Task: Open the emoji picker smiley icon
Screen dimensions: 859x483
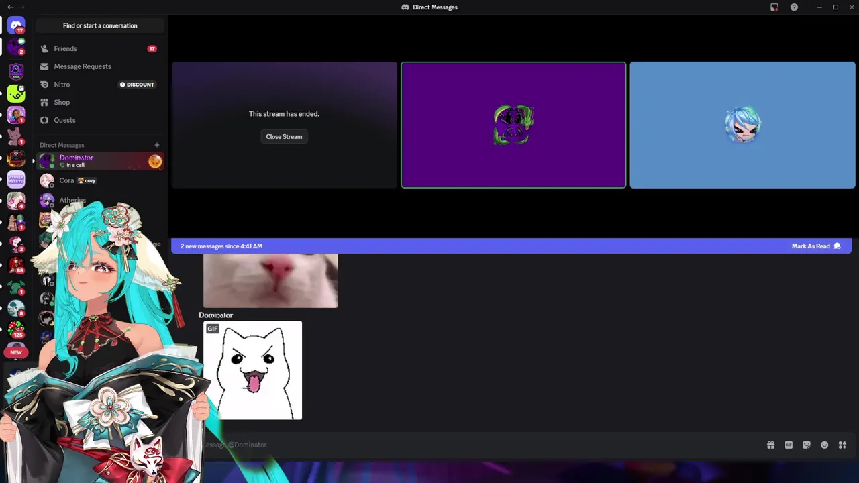Action: pos(825,445)
